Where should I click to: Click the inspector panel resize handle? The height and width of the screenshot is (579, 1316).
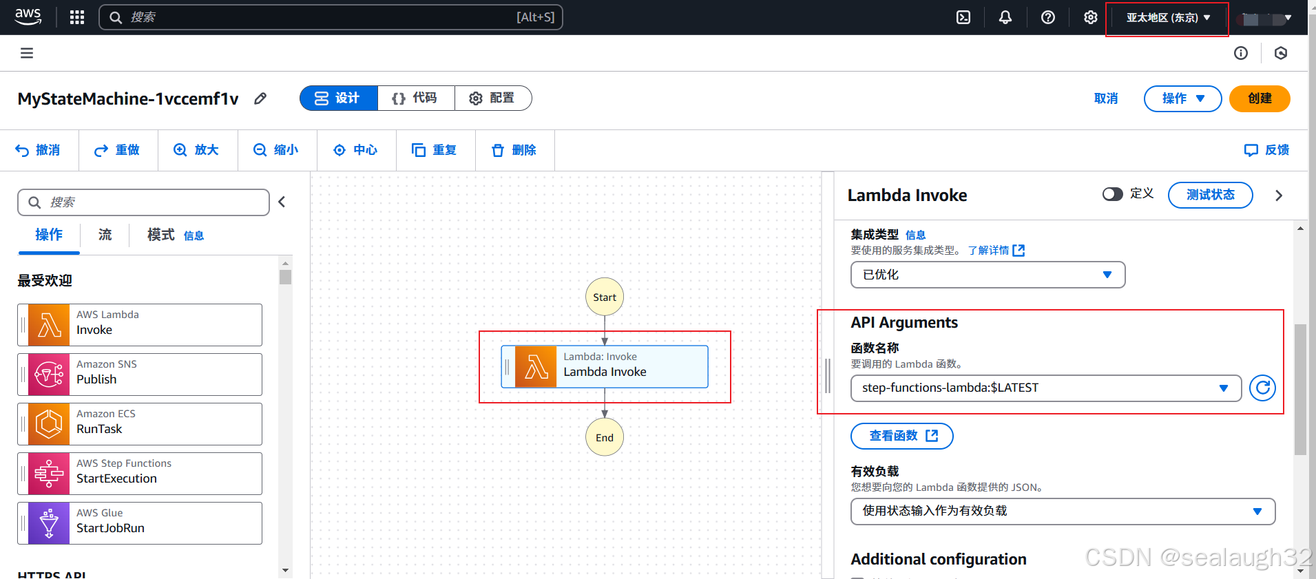pos(828,376)
